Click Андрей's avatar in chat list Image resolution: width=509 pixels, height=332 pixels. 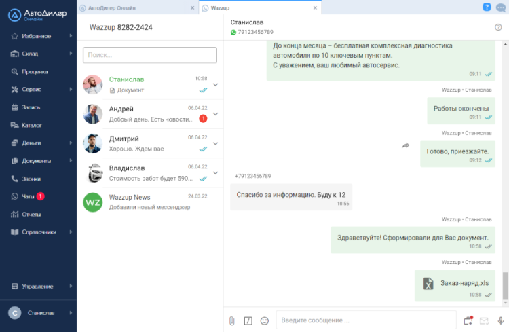click(x=93, y=114)
